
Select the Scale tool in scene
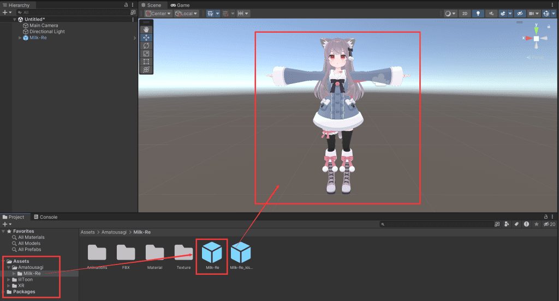(146, 54)
